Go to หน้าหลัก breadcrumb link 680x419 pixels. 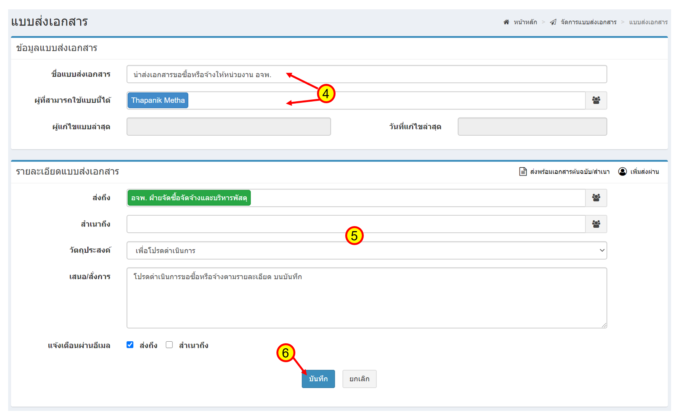(525, 22)
